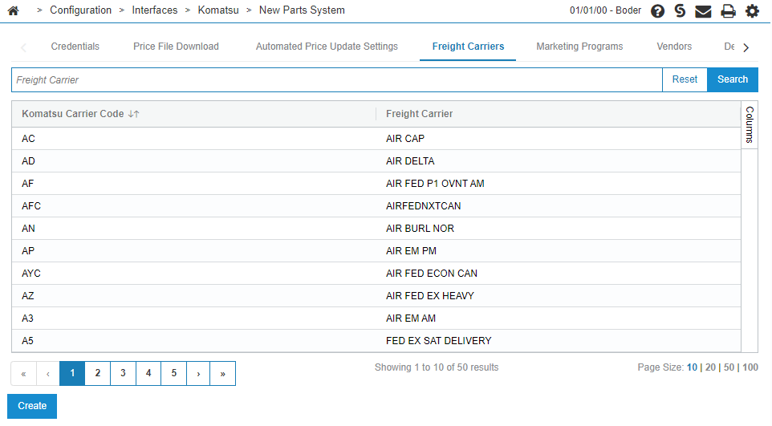This screenshot has width=772, height=426.
Task: Click the Search button
Action: [733, 79]
